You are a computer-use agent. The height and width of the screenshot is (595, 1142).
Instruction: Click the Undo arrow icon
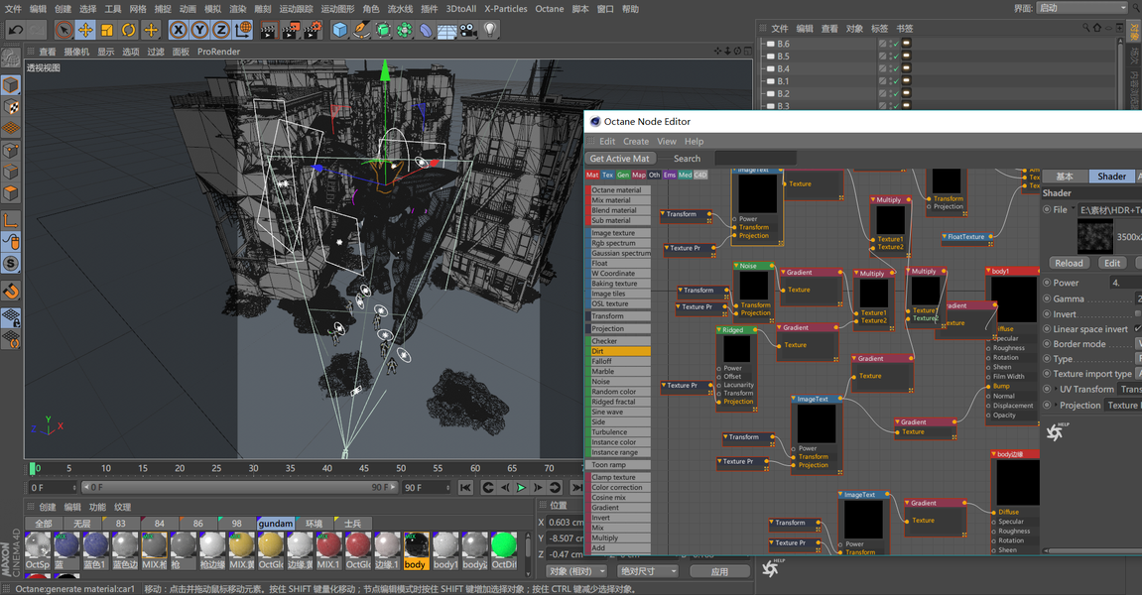15,30
